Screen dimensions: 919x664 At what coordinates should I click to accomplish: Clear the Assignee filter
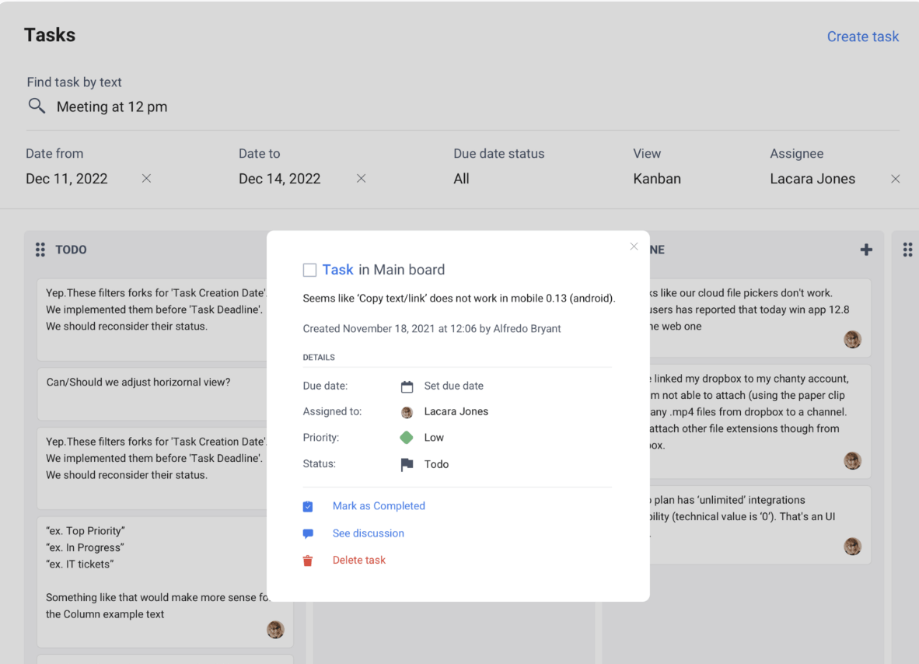(895, 179)
